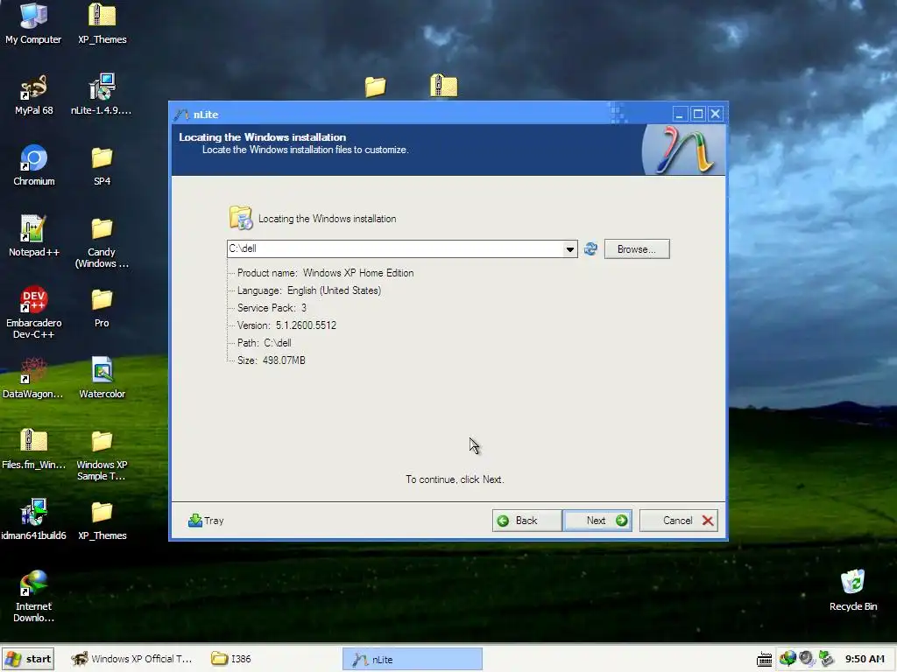Screen dimensions: 897x672
Task: Select the SP4 folder
Action: point(102,165)
